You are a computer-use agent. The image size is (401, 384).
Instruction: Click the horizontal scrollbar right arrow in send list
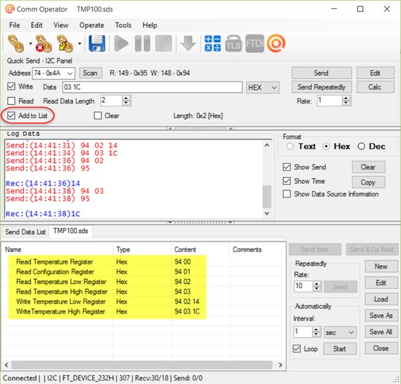(x=281, y=365)
